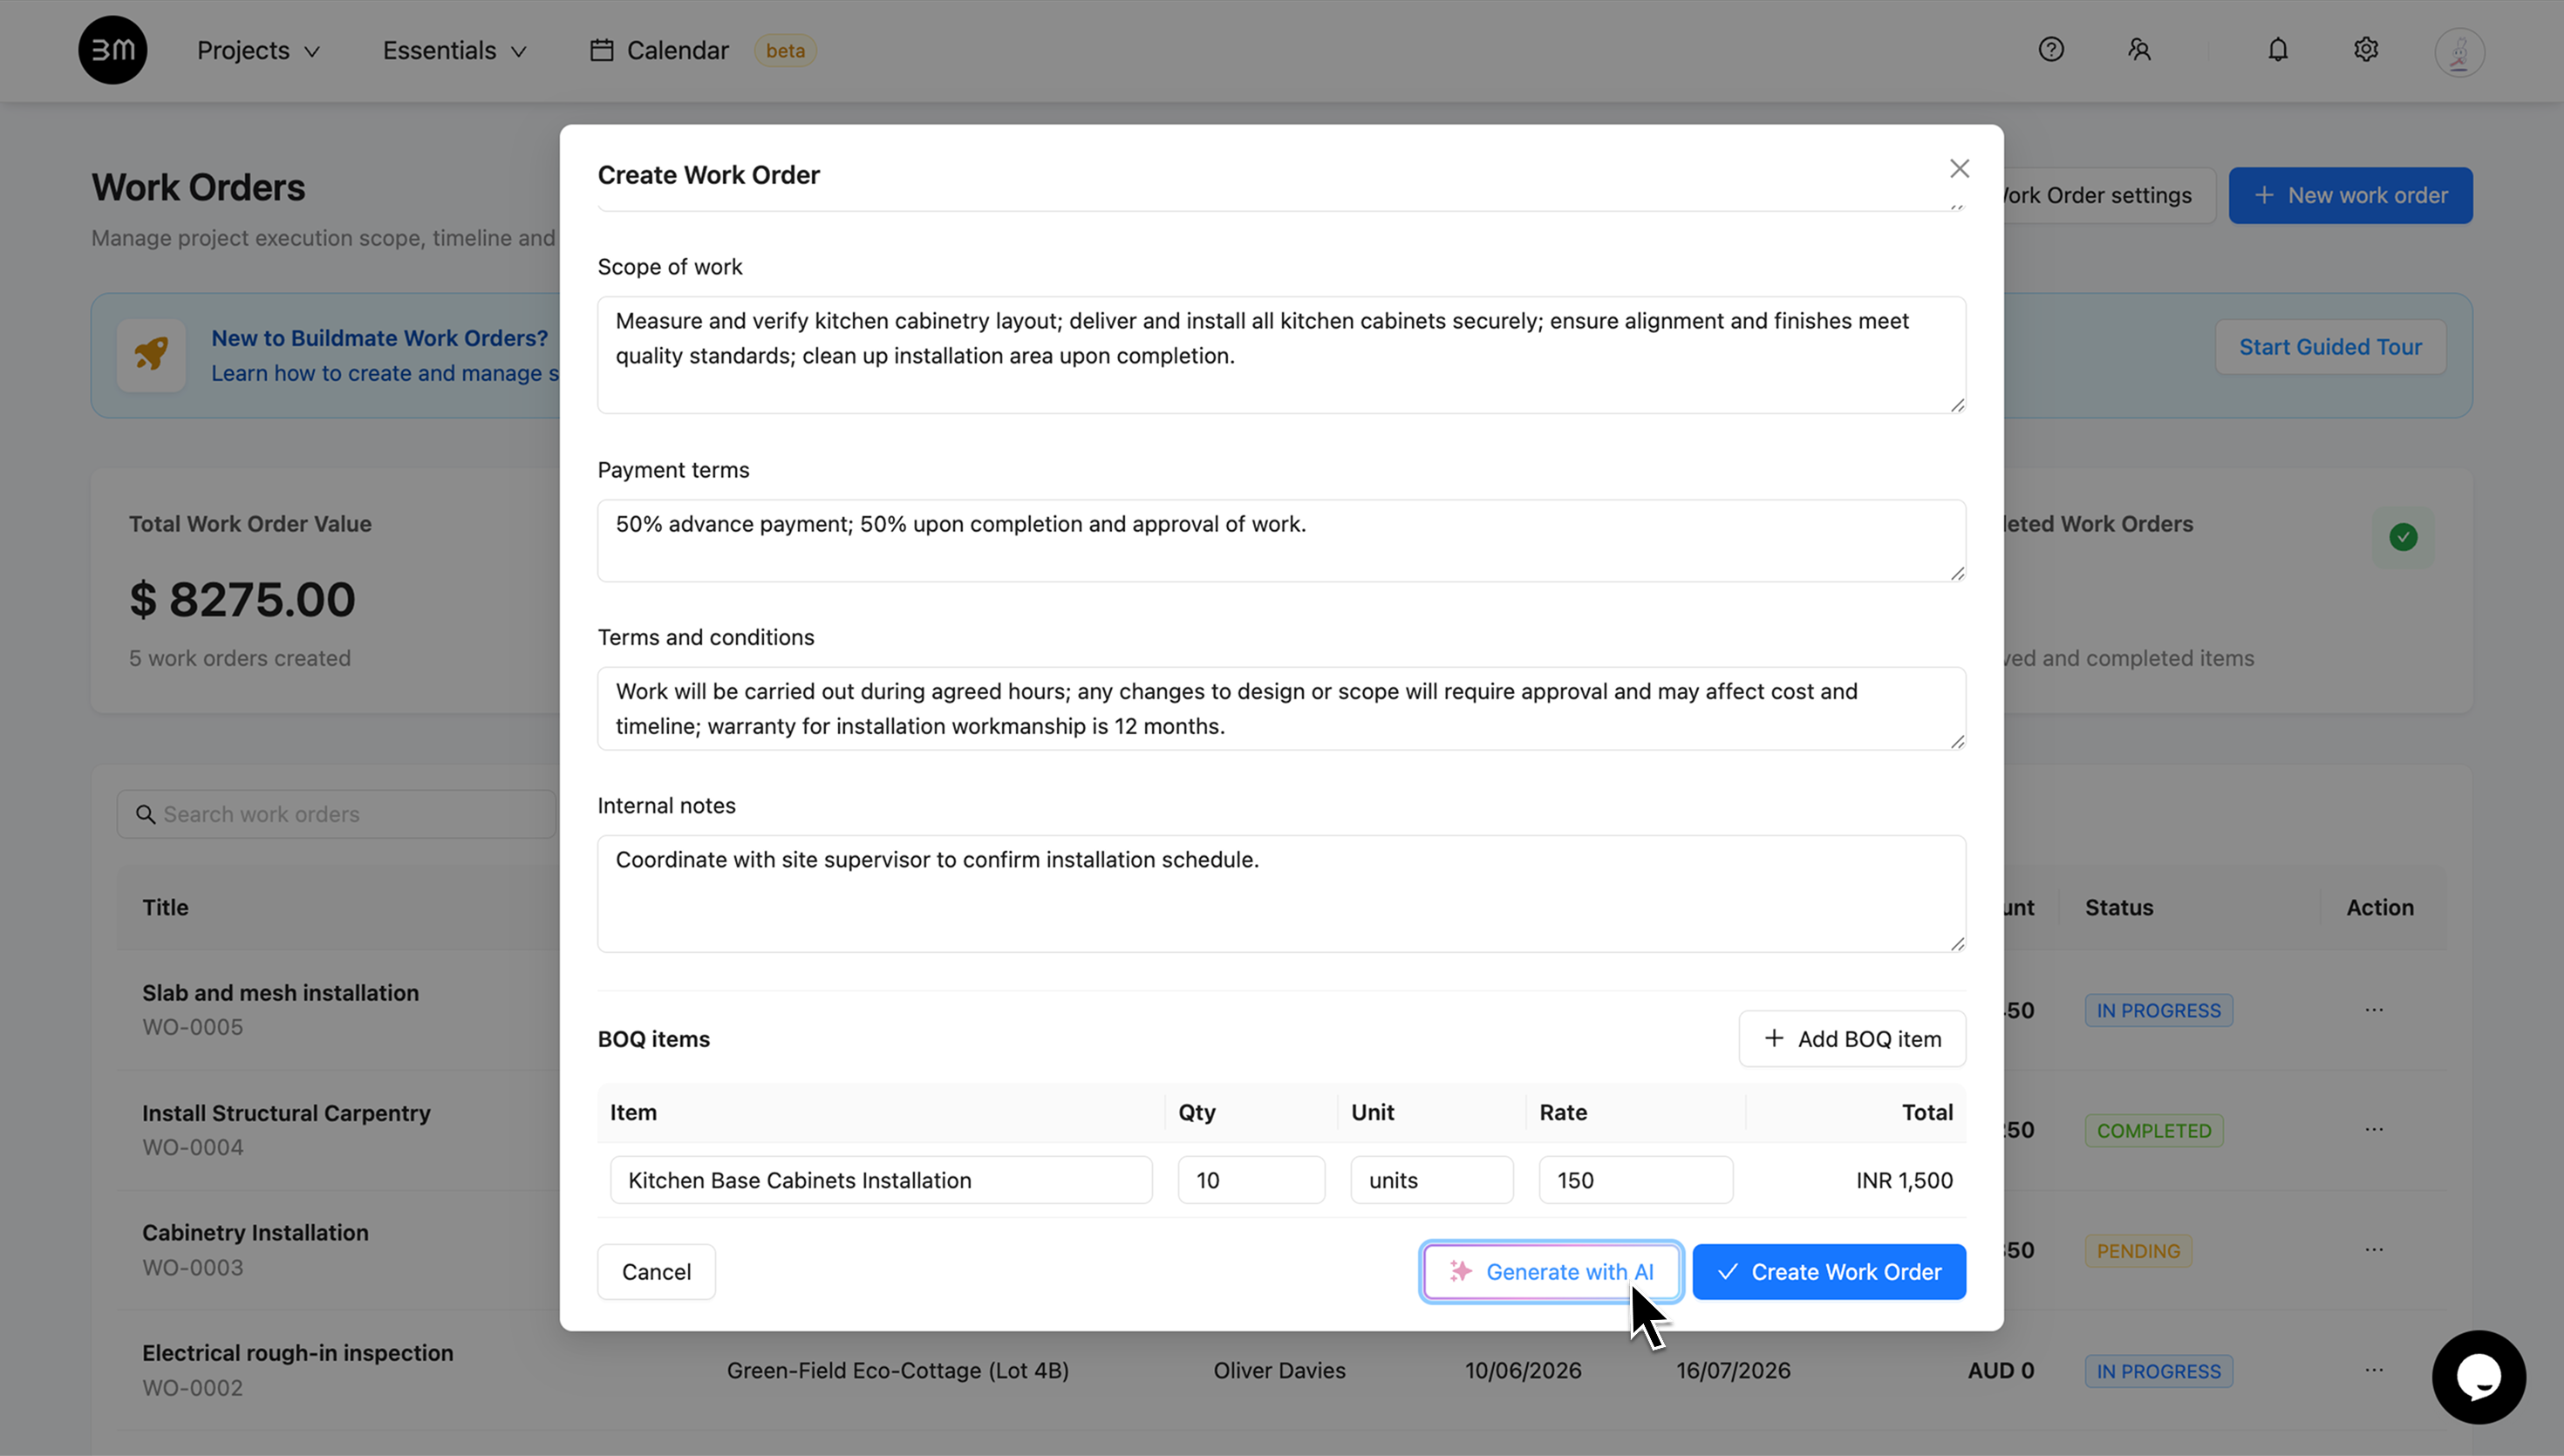Viewport: 2564px width, 1456px height.
Task: Open actions menu for Cabinetry Installation
Action: click(2374, 1250)
